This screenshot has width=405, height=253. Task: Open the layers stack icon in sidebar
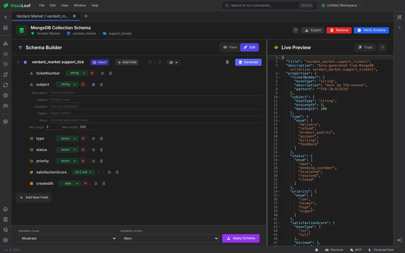coord(5,121)
